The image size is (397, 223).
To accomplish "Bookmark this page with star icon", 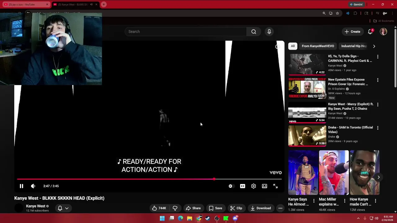I will (x=337, y=13).
